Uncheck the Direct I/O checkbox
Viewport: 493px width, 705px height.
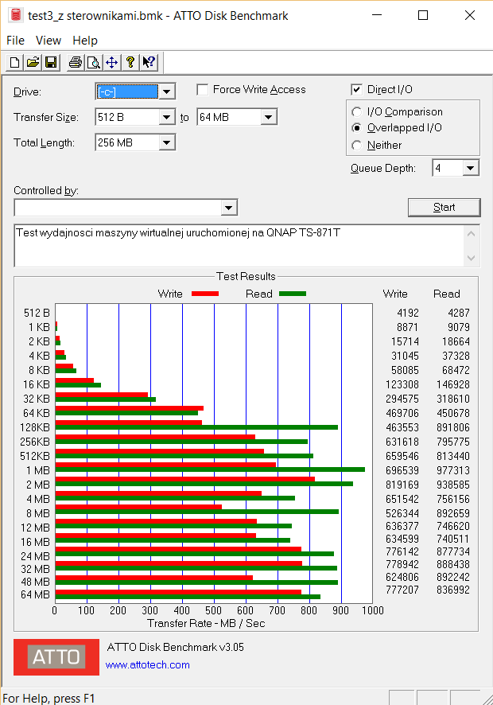[x=356, y=89]
